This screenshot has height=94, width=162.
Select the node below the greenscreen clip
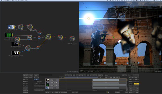coord(17,39)
